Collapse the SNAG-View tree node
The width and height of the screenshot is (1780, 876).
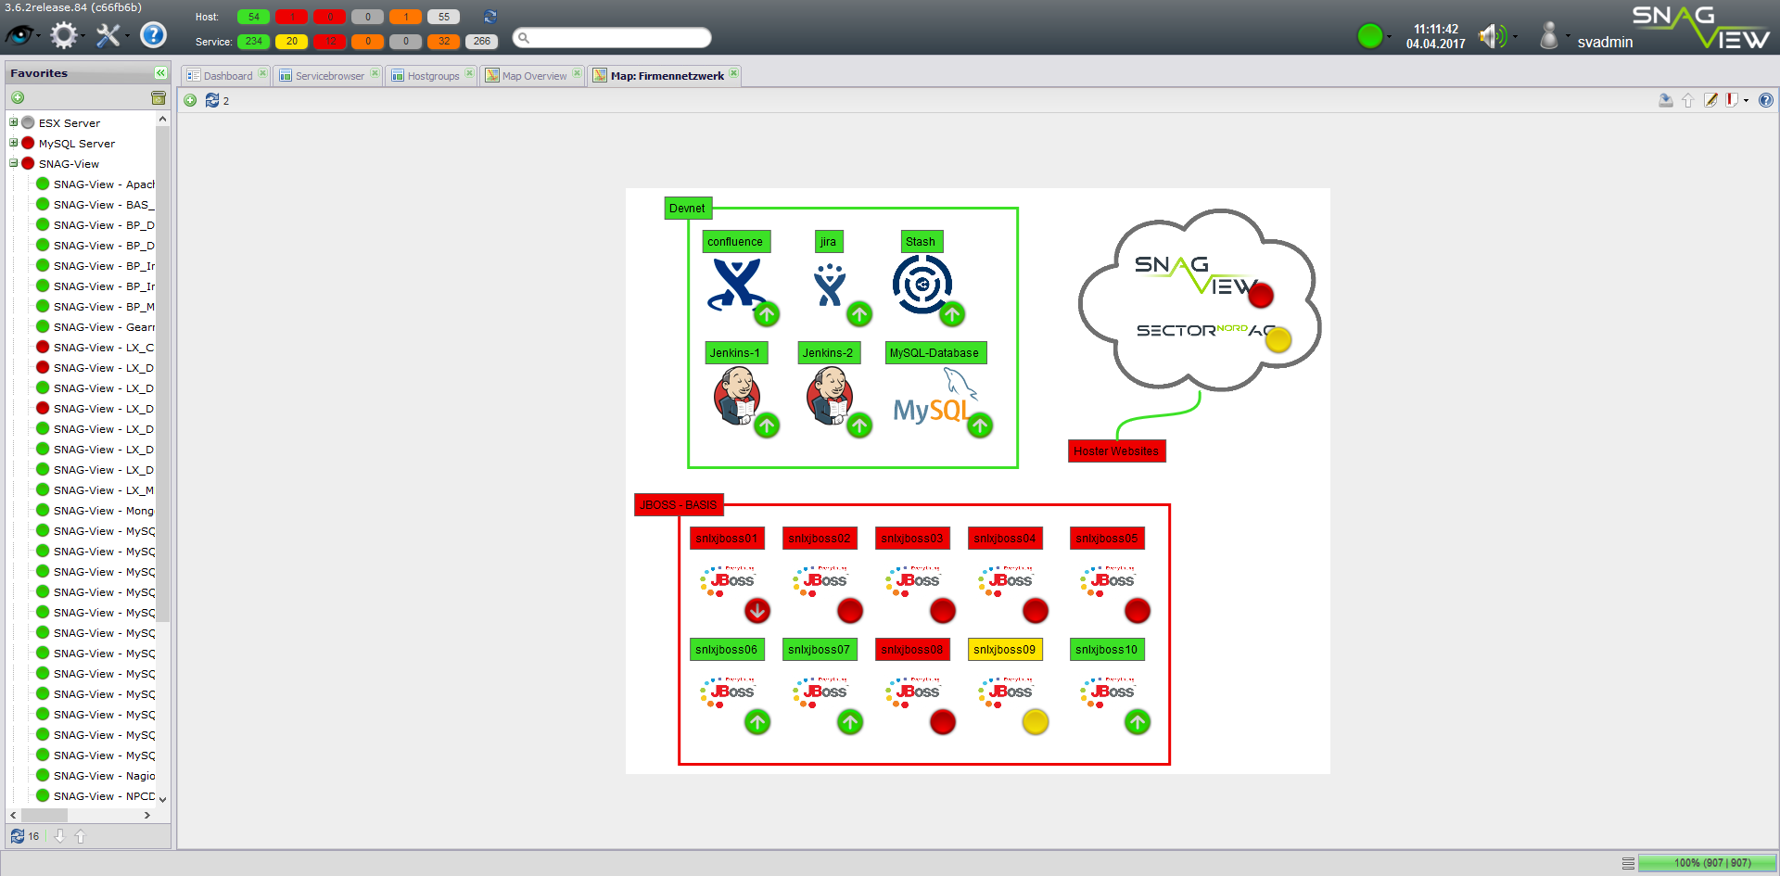pos(14,163)
